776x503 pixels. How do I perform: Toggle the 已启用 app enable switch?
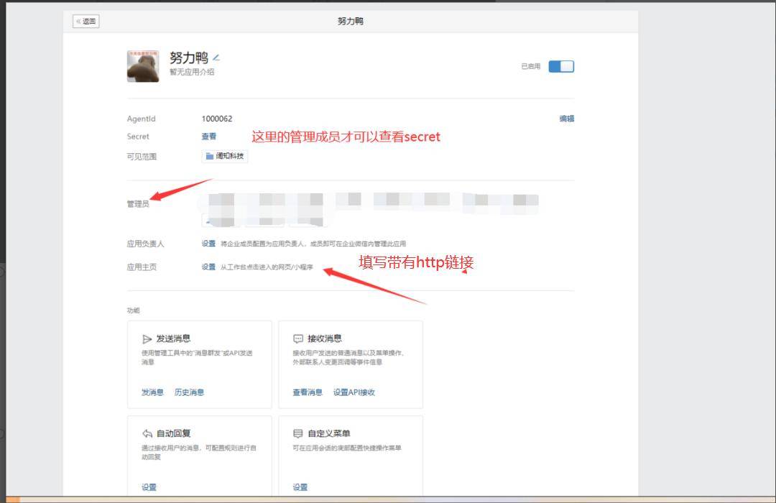561,67
